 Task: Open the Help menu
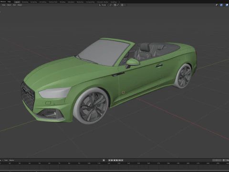(x=9, y=2)
